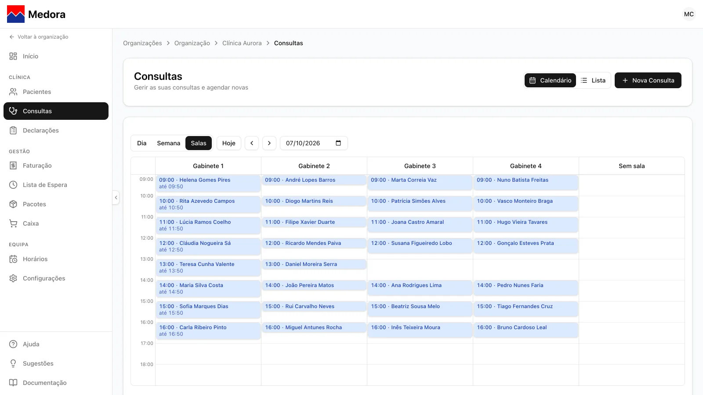Image resolution: width=703 pixels, height=395 pixels.
Task: Open the MC user avatar menu
Action: 689,14
